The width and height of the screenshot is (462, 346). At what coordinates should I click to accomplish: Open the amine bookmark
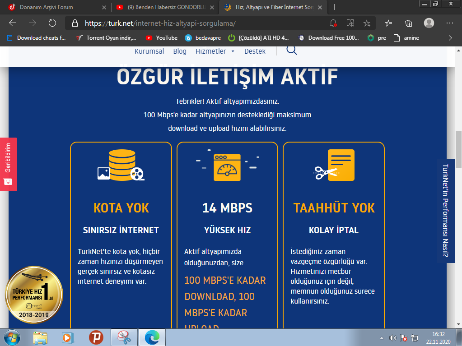[406, 37]
